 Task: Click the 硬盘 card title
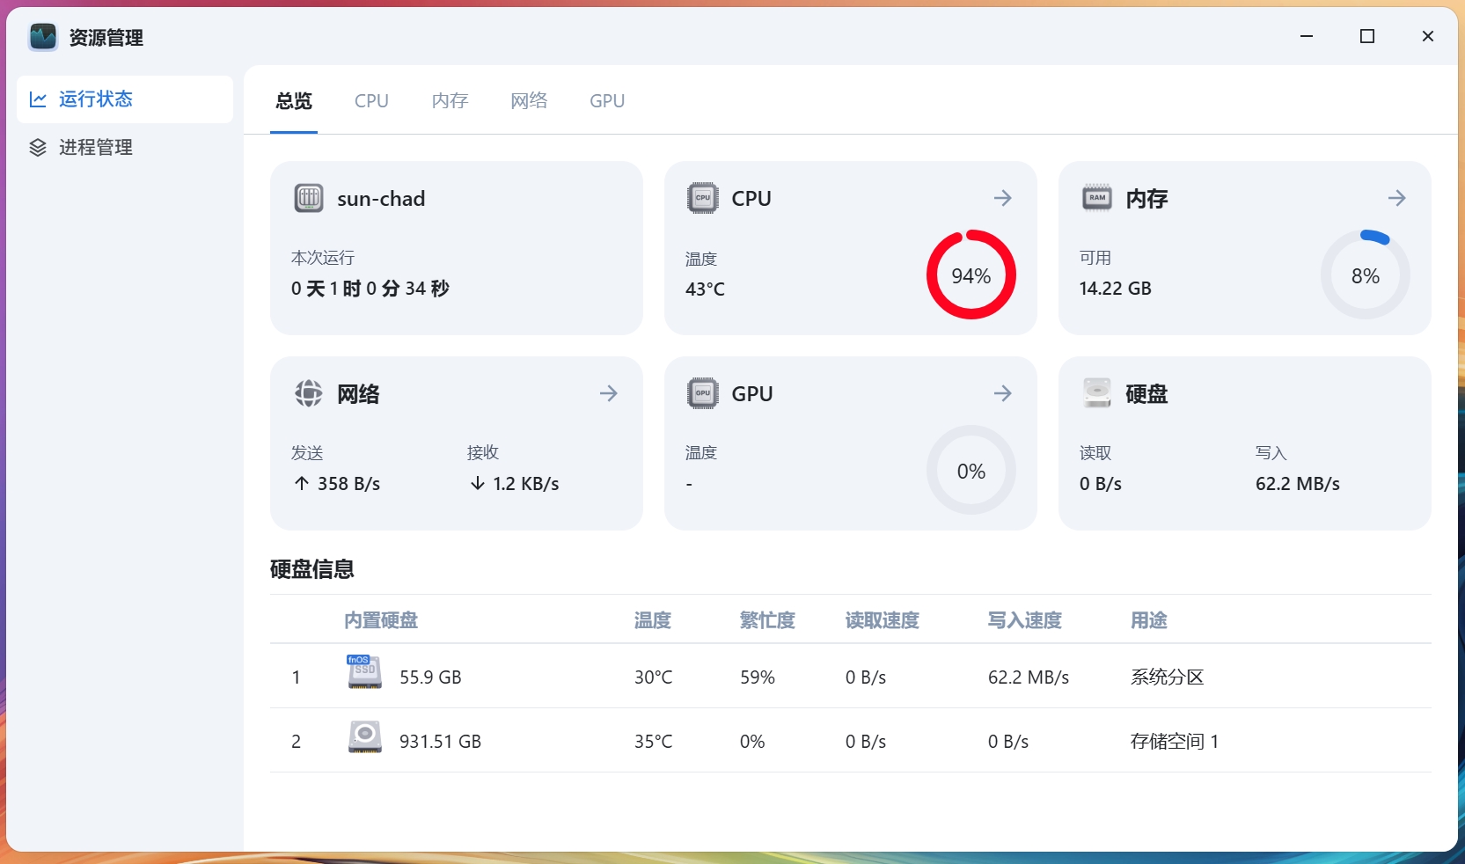(1146, 393)
